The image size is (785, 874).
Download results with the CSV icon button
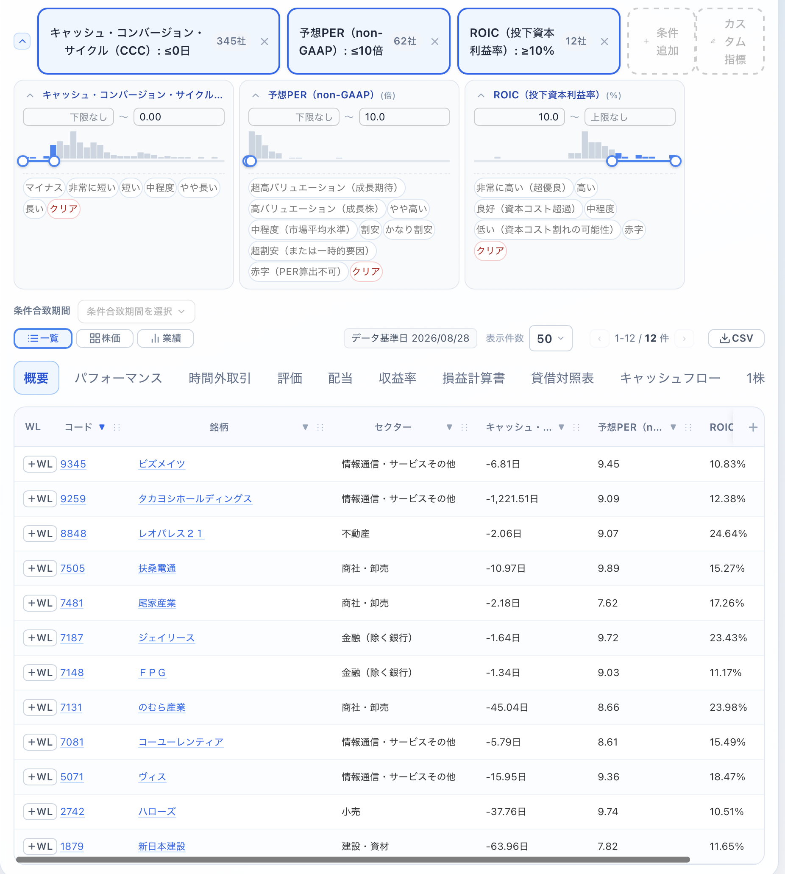coord(736,338)
